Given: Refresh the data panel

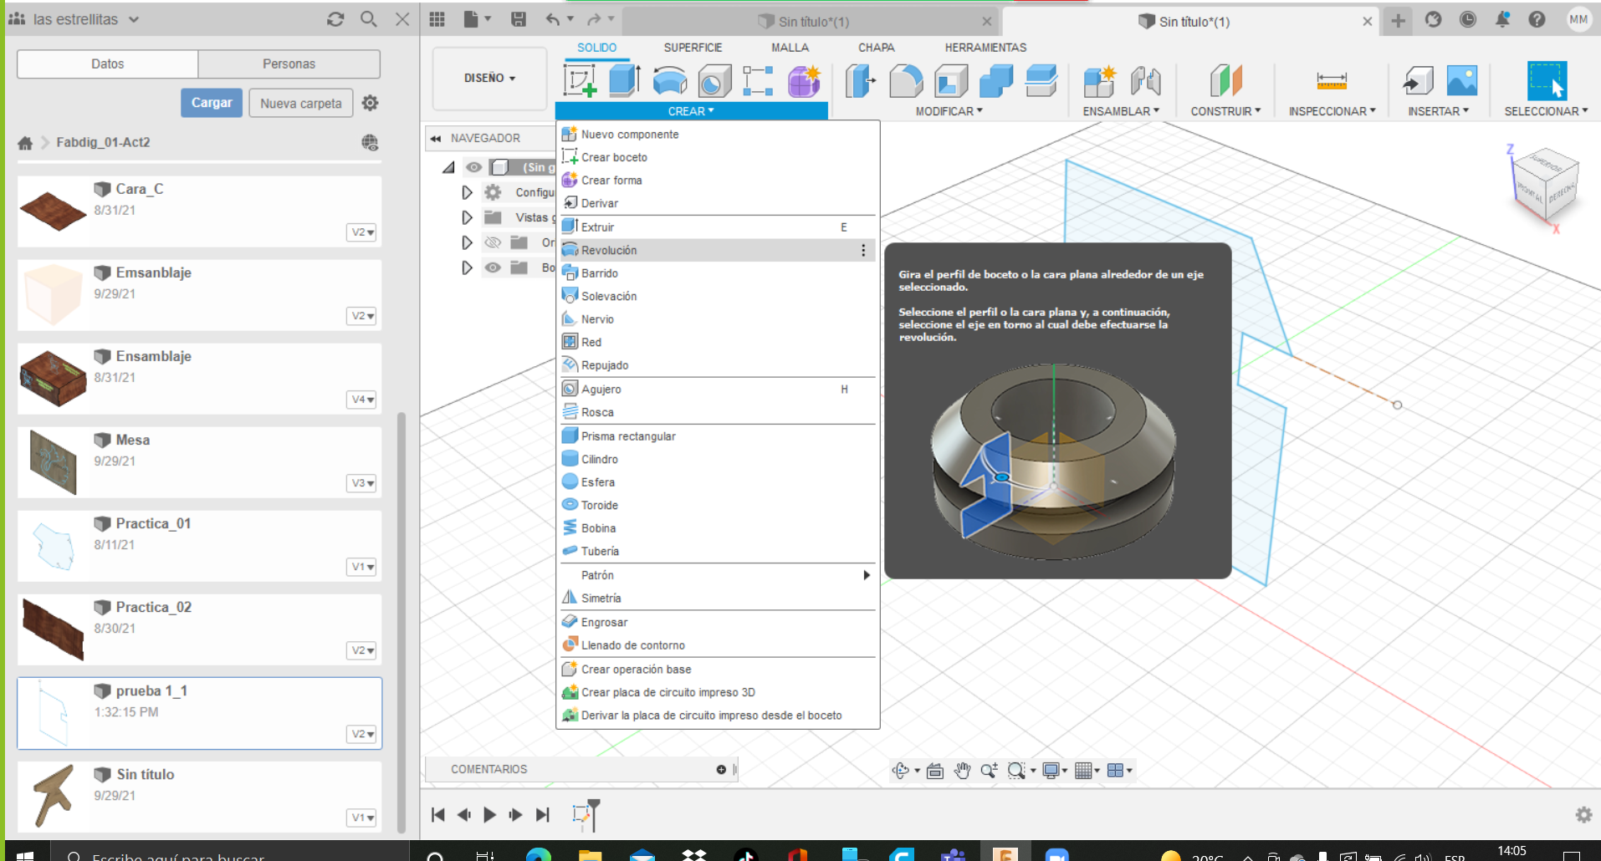Looking at the screenshot, I should coord(335,19).
